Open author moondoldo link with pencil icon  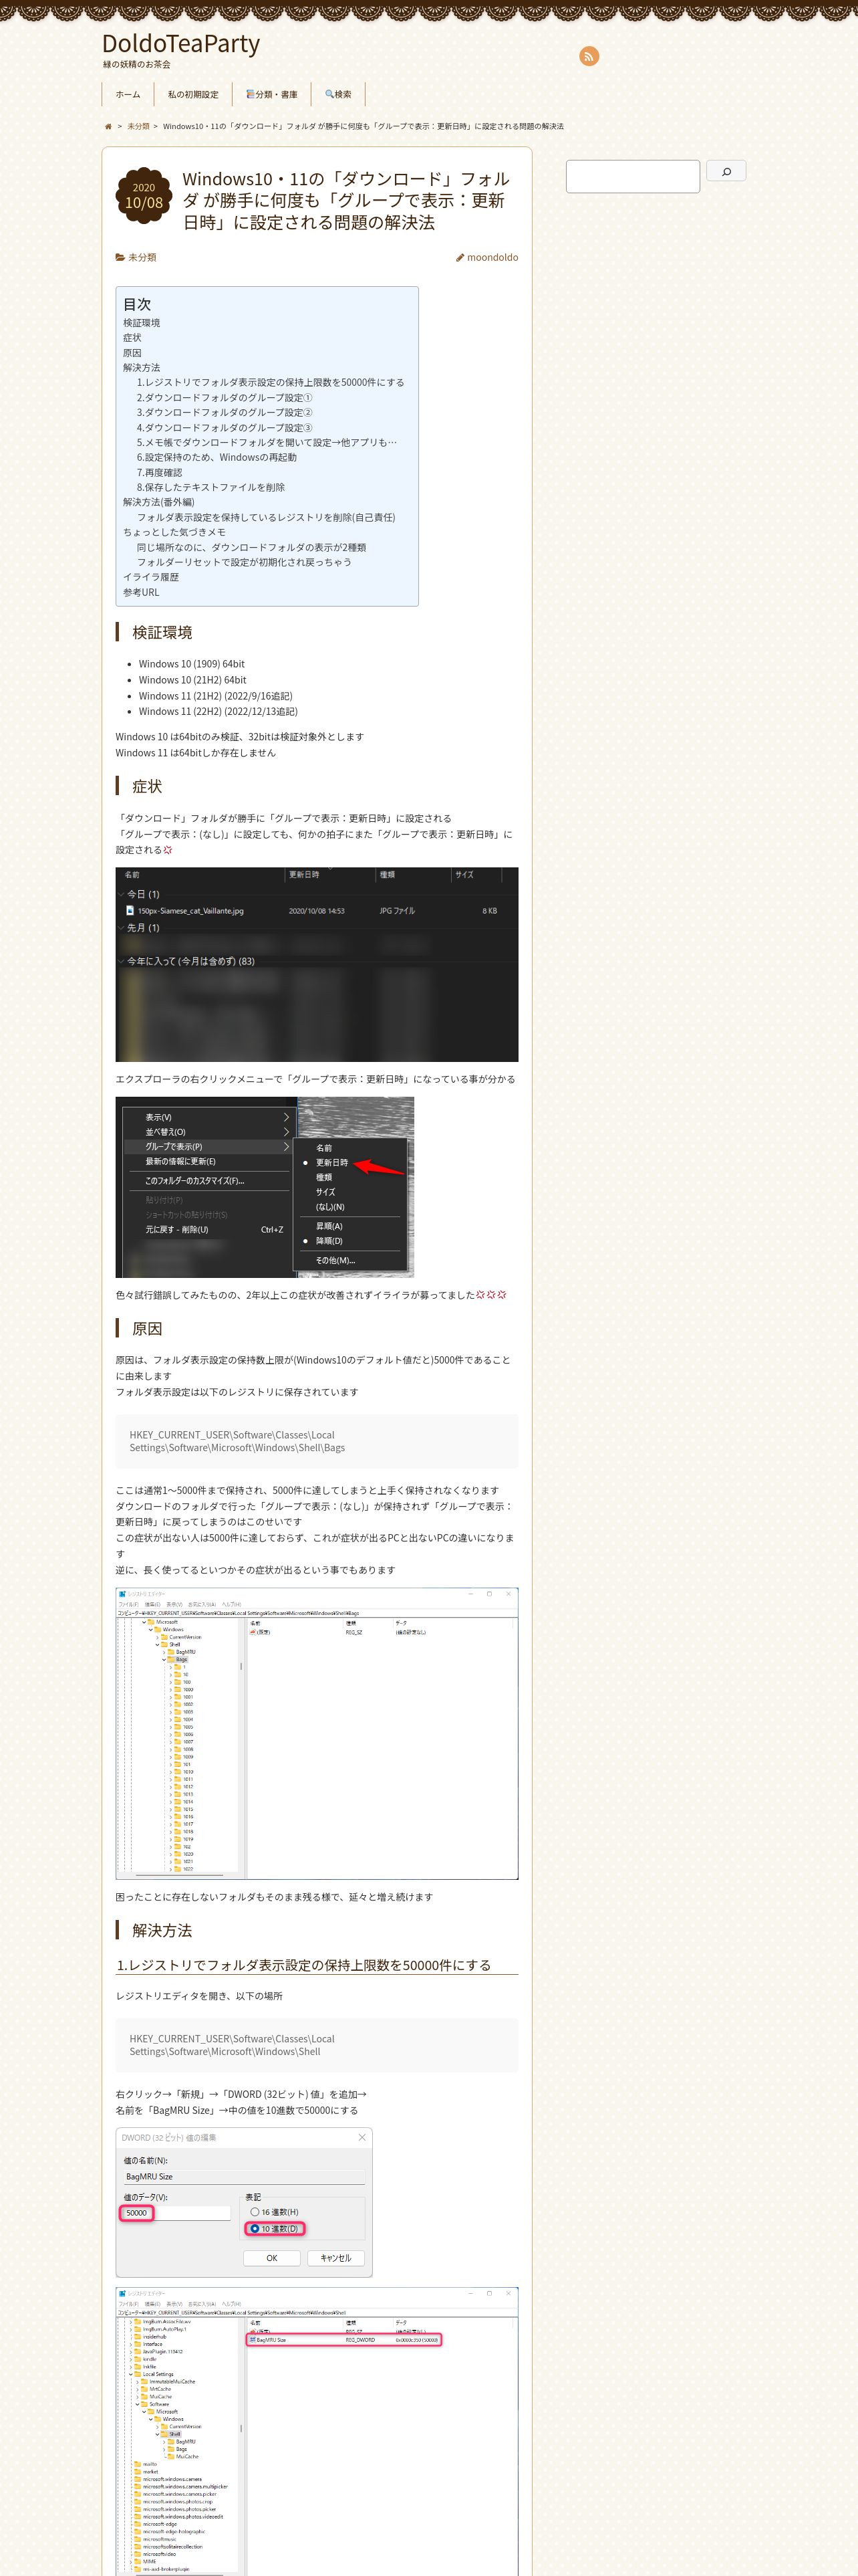[487, 258]
